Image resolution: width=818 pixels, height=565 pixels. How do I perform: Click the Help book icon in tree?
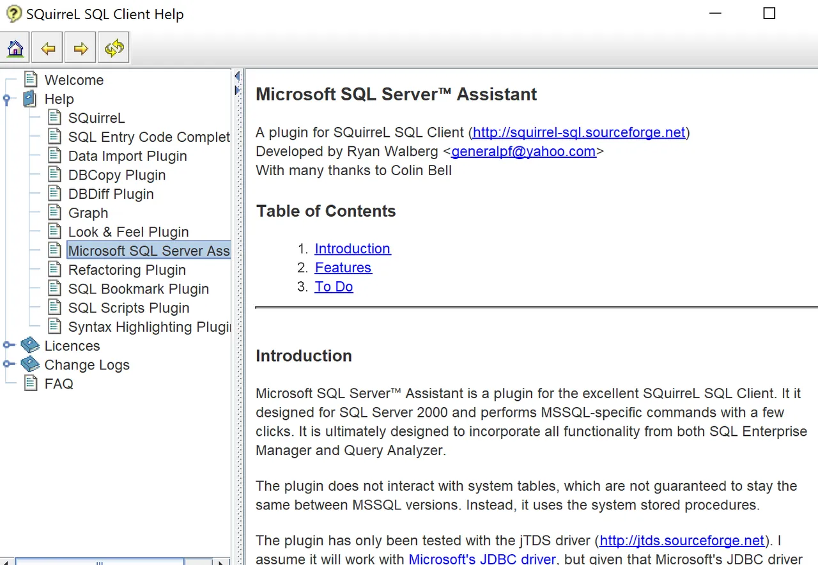pyautogui.click(x=30, y=99)
